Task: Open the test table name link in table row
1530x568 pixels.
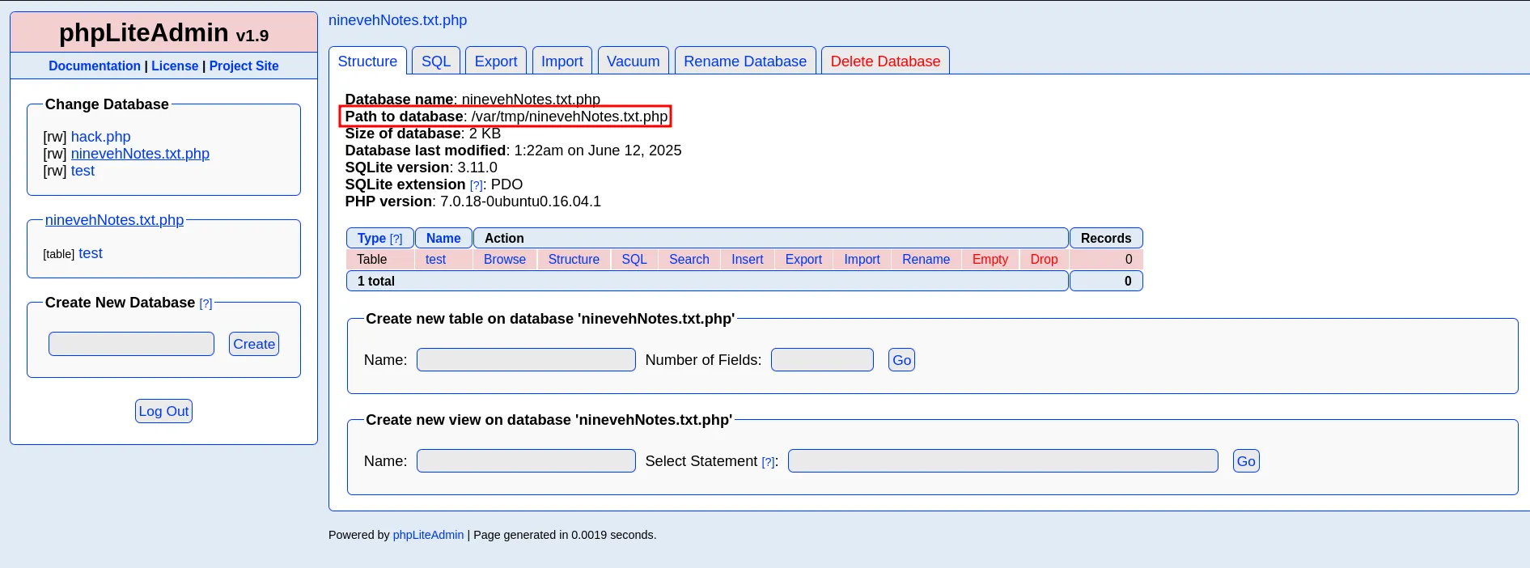Action: (435, 260)
